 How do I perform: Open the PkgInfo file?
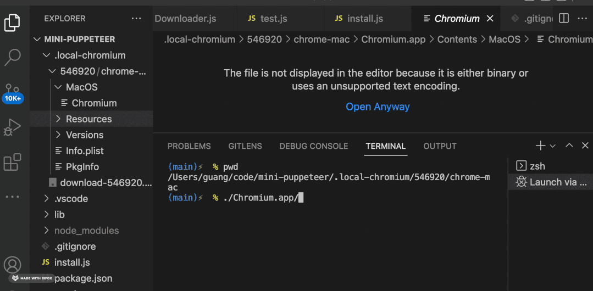click(92, 167)
